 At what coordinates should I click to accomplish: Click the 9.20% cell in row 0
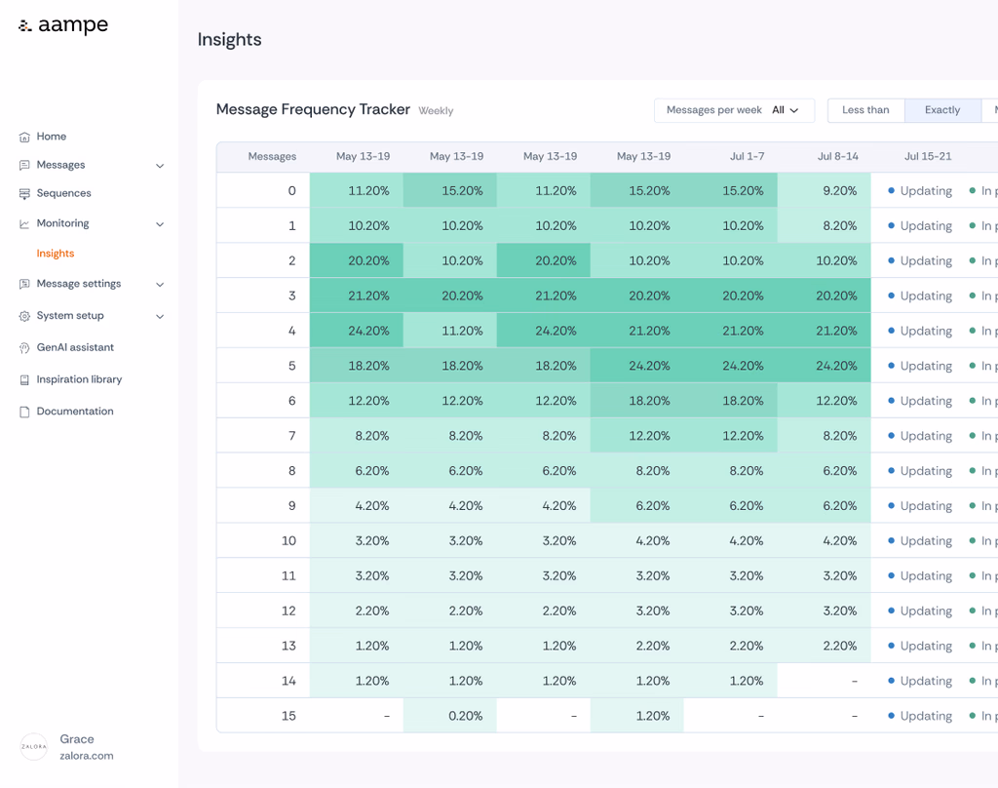click(824, 190)
